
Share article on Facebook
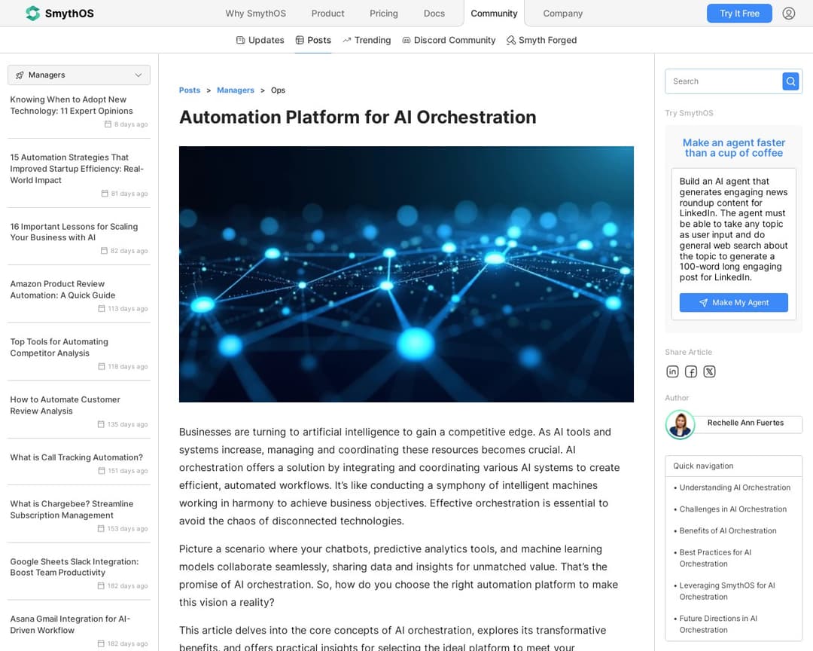(x=690, y=371)
